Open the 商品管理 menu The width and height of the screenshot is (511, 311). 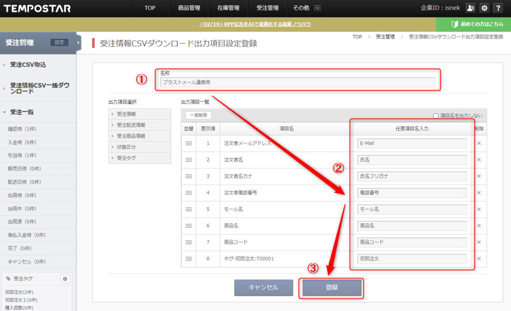click(x=189, y=8)
